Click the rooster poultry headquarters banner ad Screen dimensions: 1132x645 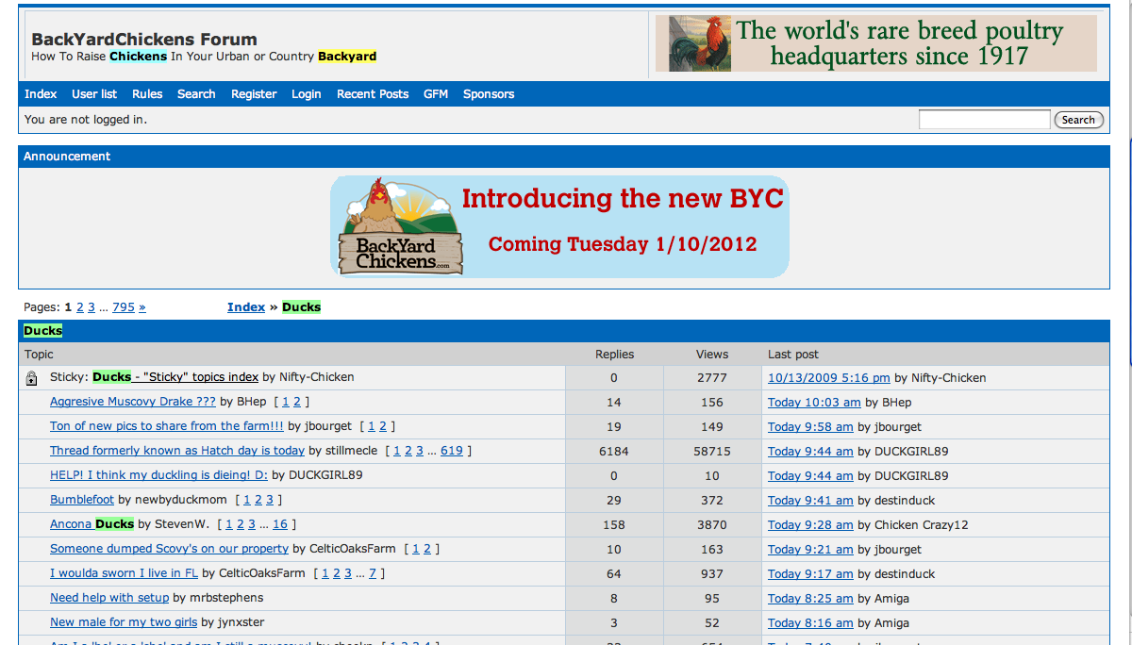[875, 43]
